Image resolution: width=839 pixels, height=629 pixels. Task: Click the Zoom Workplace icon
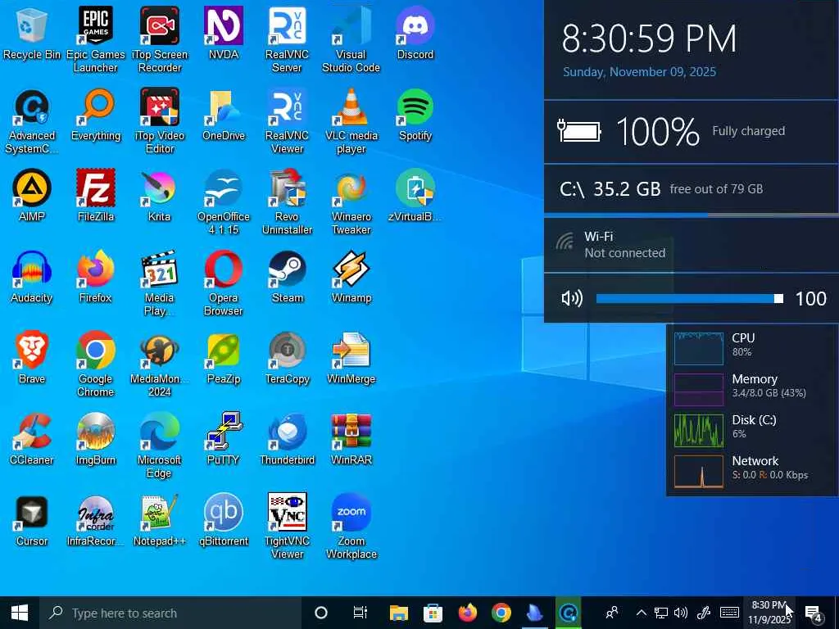351,527
